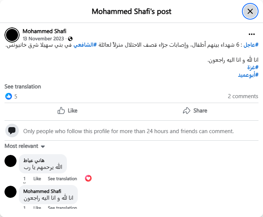Like the post with thumbs-up button
This screenshot has width=263, height=217.
point(68,111)
